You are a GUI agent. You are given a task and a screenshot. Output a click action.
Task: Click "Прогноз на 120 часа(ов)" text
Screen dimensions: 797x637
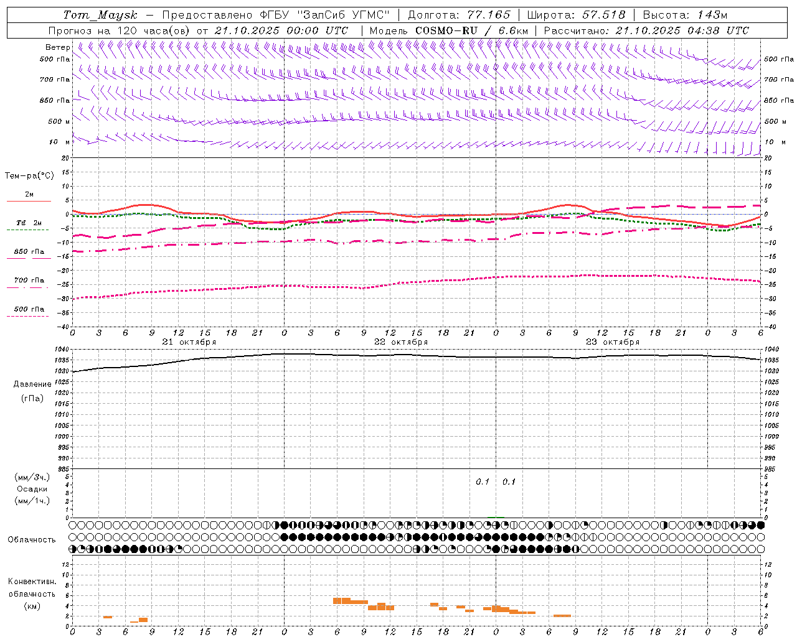click(x=120, y=30)
